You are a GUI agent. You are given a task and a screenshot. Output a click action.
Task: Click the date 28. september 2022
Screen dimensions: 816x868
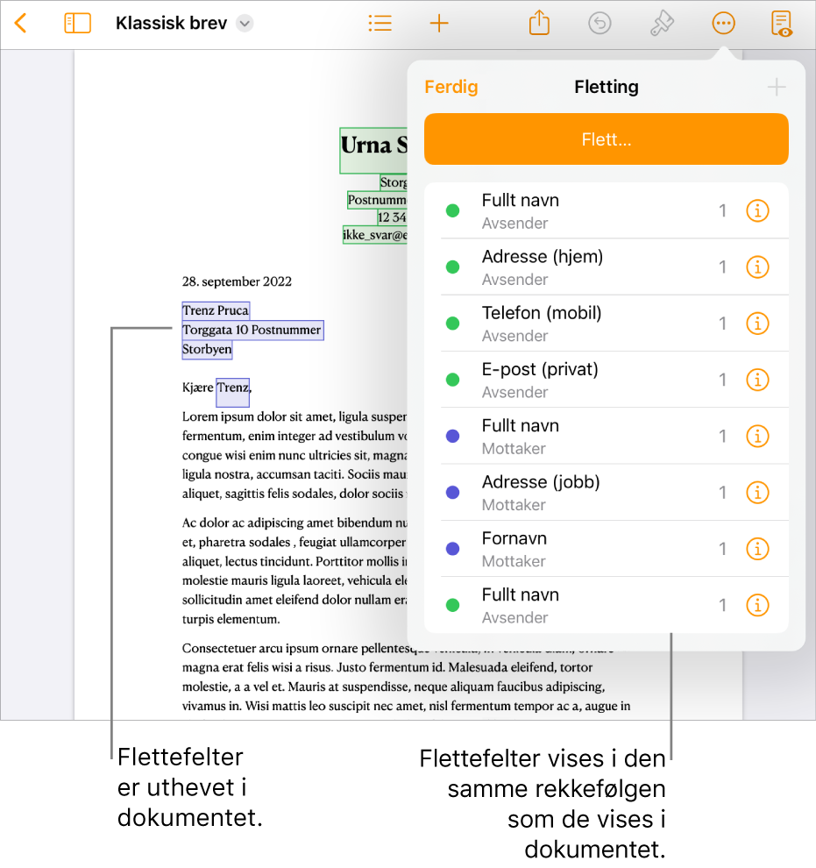click(x=237, y=281)
